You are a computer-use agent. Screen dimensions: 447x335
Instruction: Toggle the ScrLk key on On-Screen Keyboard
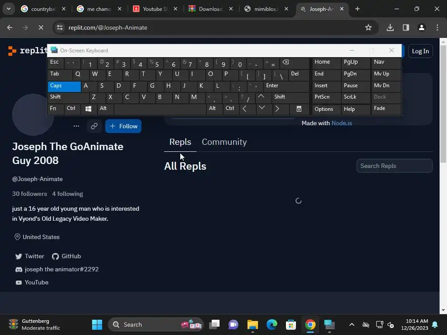pos(356,98)
